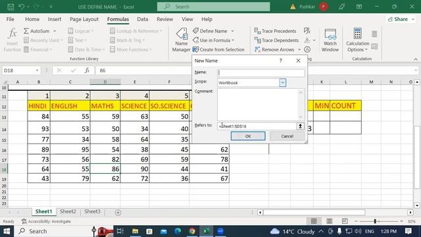Expand Remove Arrows dropdown arrow
This screenshot has width=421, height=237.
tap(299, 49)
